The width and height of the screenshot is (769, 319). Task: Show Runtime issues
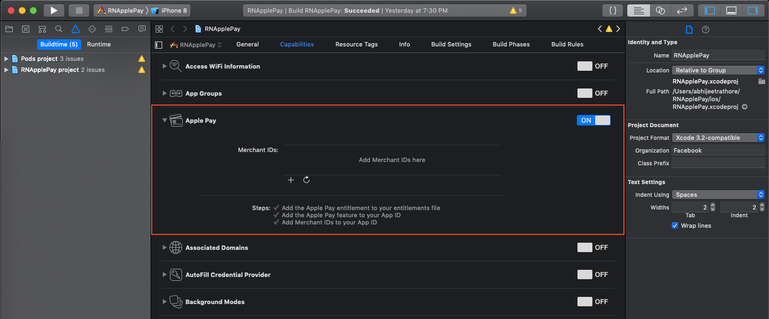[x=99, y=44]
